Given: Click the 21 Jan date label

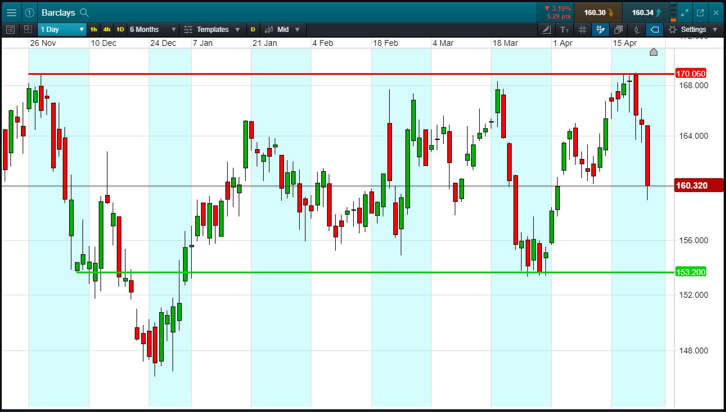Looking at the screenshot, I should tap(265, 43).
